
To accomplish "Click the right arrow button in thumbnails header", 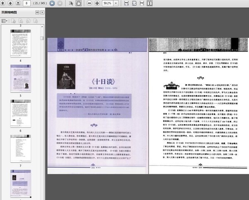I will (x=41, y=12).
